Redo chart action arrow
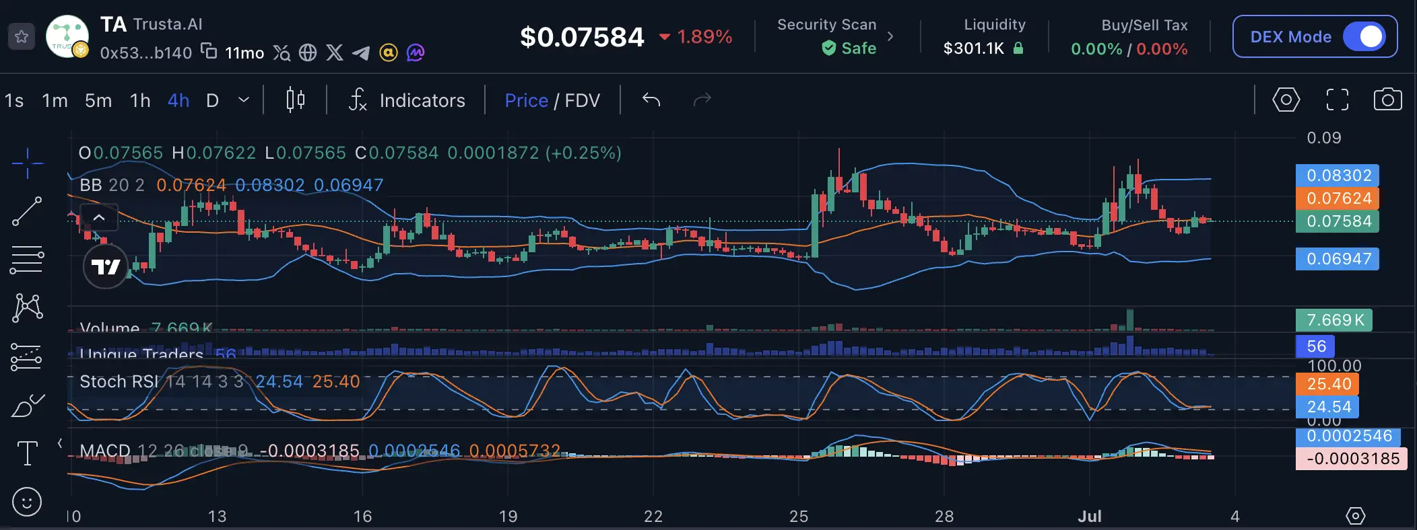Image resolution: width=1417 pixels, height=530 pixels. tap(702, 100)
